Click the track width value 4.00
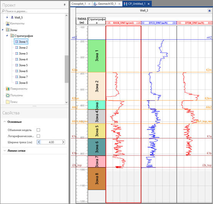The image size is (213, 204). pos(51,142)
